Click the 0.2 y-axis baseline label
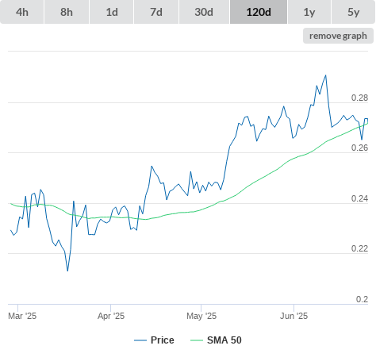Screen dimensions: 376x361 [362, 299]
